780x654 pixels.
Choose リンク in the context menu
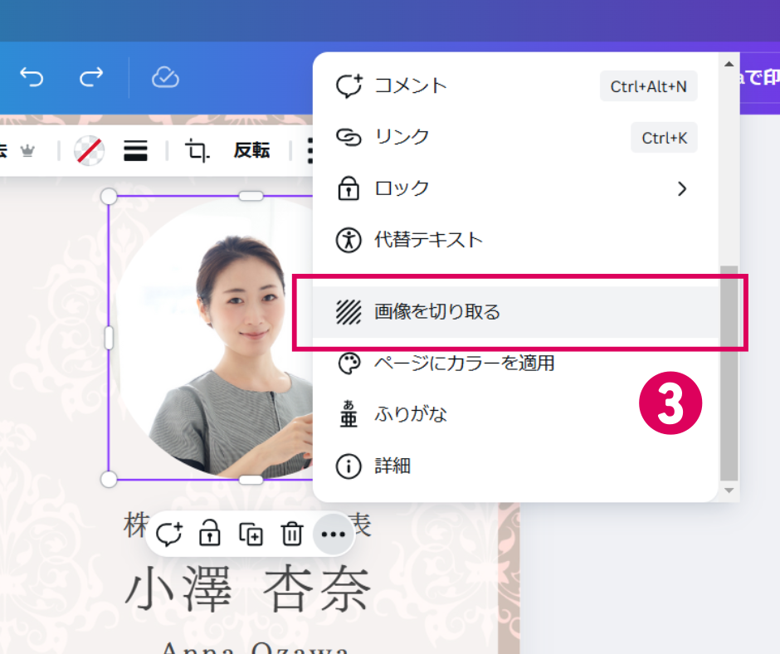pyautogui.click(x=402, y=137)
